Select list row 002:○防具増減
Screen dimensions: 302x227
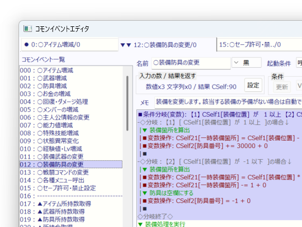[x=71, y=86]
